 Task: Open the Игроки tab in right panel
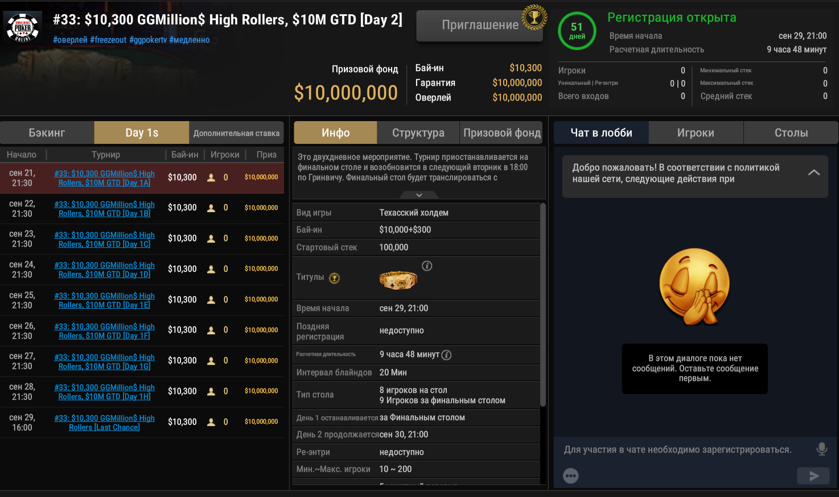pos(696,133)
